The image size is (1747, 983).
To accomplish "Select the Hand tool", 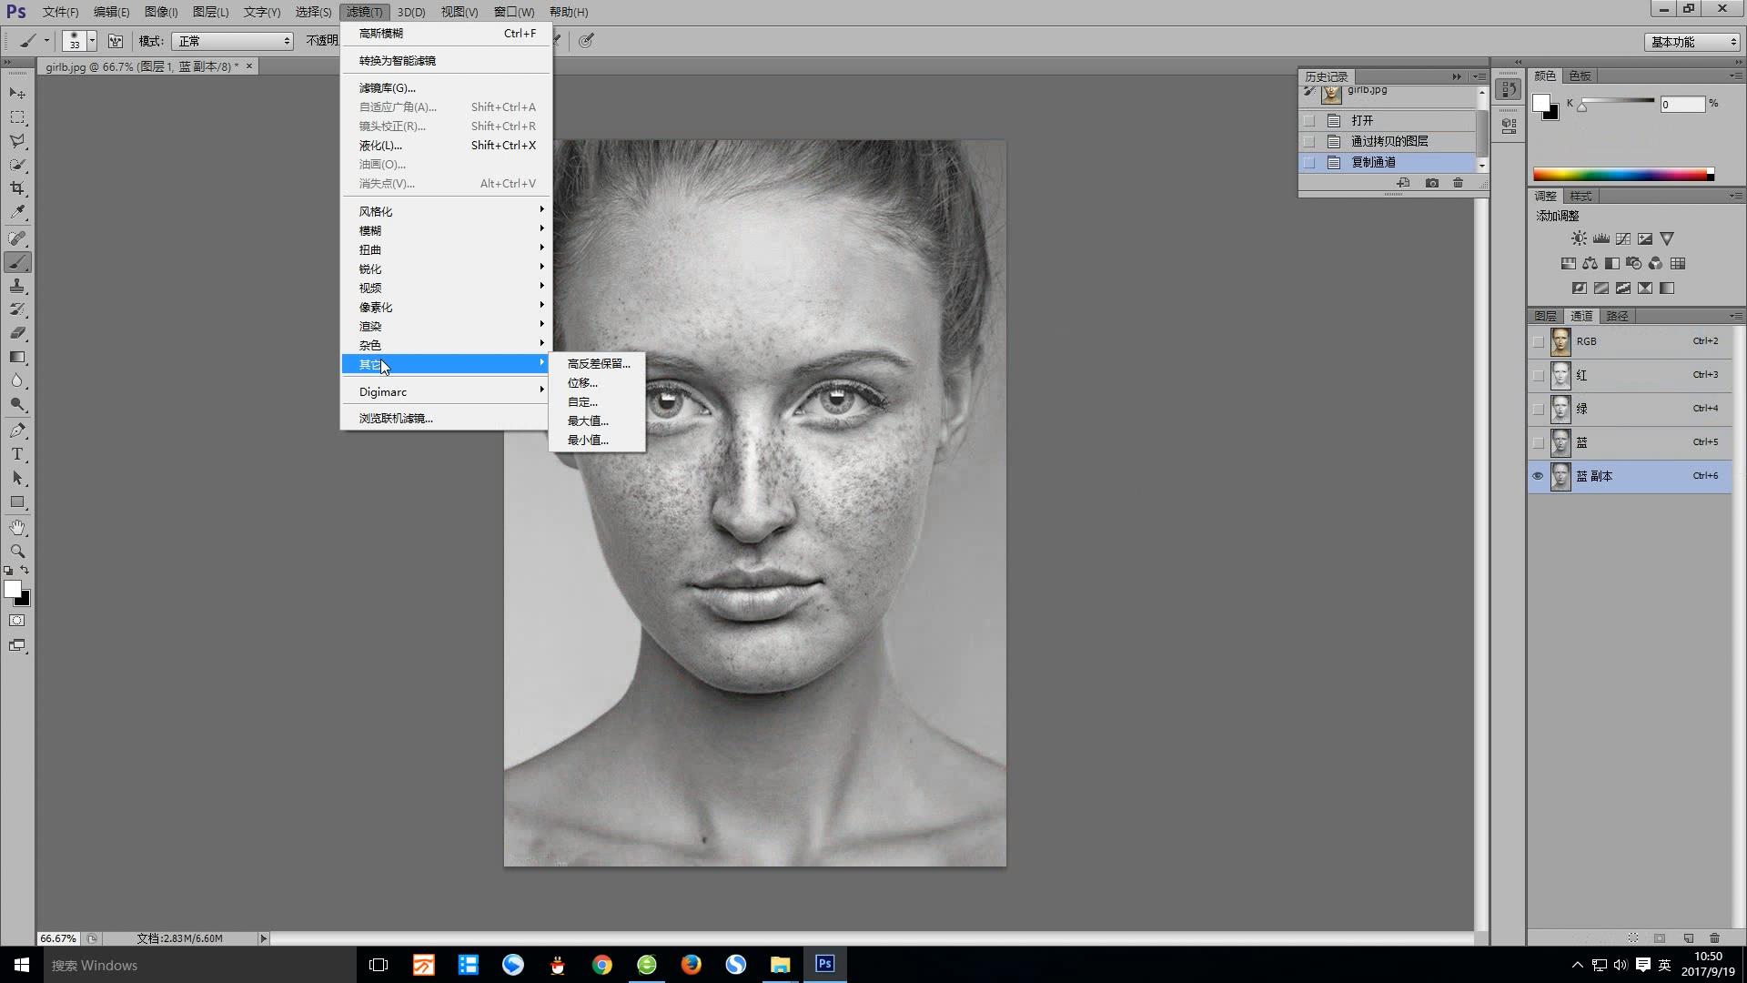I will coord(17,528).
